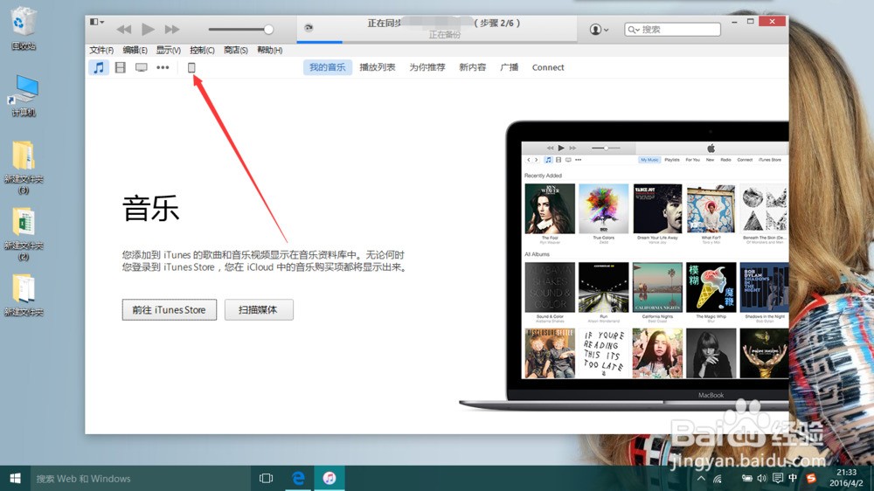Show hidden tray icons chevron

(701, 478)
